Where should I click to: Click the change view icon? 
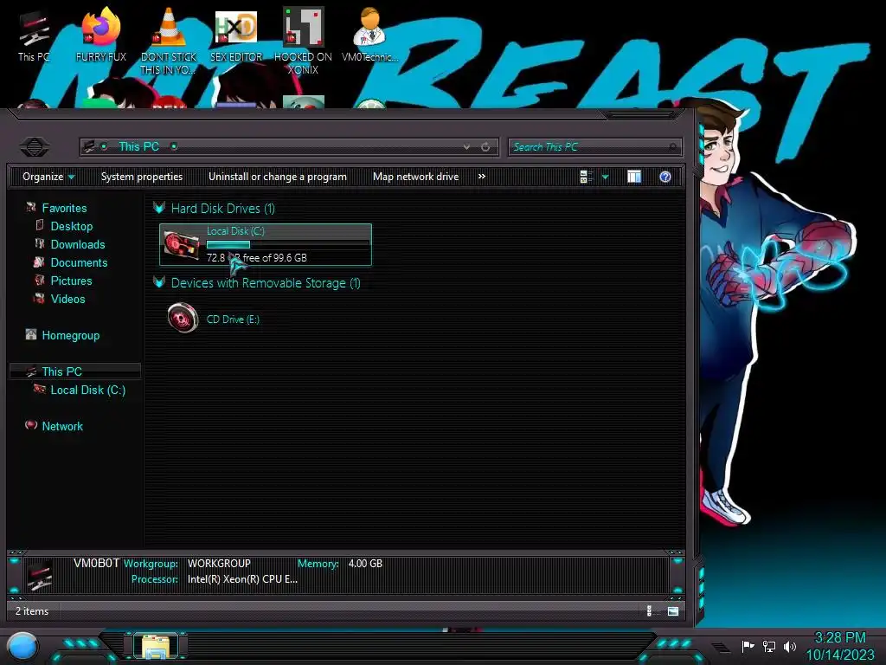pos(586,177)
